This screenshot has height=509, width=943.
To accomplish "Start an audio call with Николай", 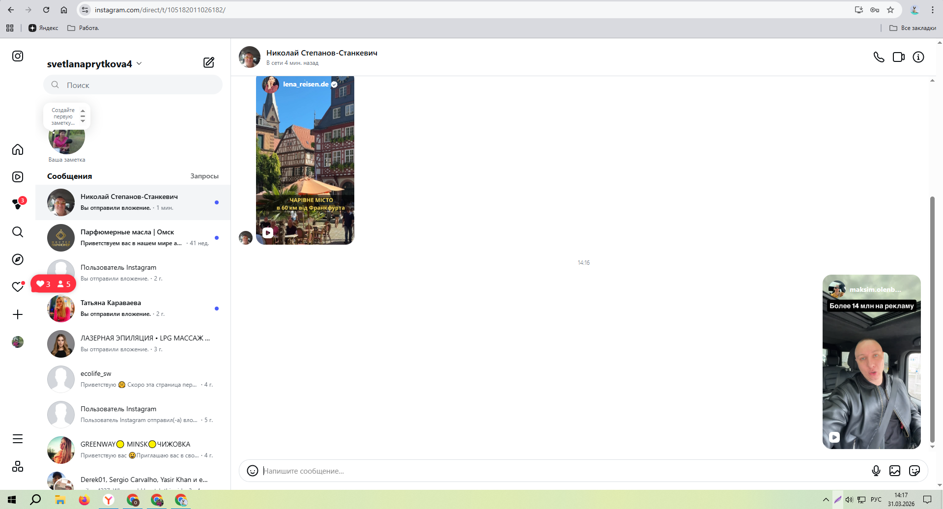I will [879, 57].
